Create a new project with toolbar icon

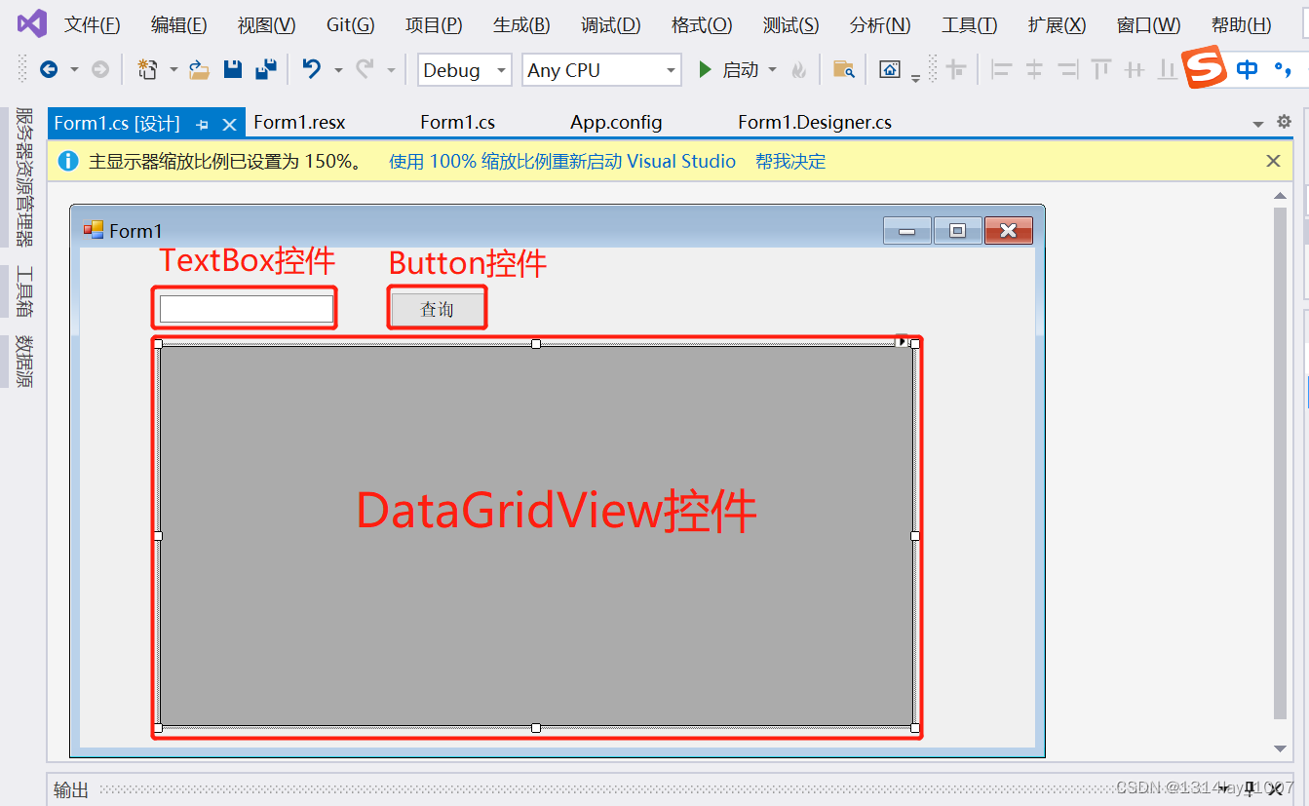click(147, 69)
